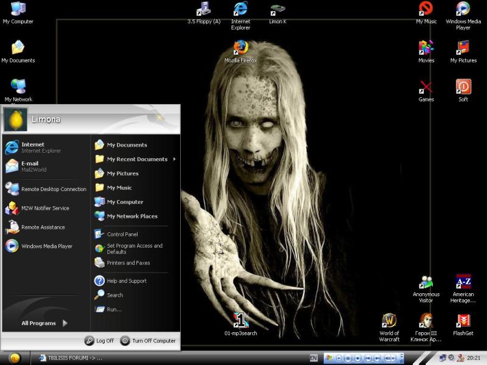Choose Remote Assistance from the Start menu
This screenshot has height=365, width=487.
(x=47, y=227)
